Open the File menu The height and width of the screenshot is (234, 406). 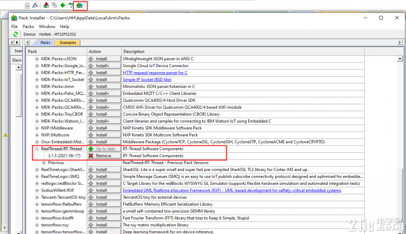pyautogui.click(x=14, y=26)
